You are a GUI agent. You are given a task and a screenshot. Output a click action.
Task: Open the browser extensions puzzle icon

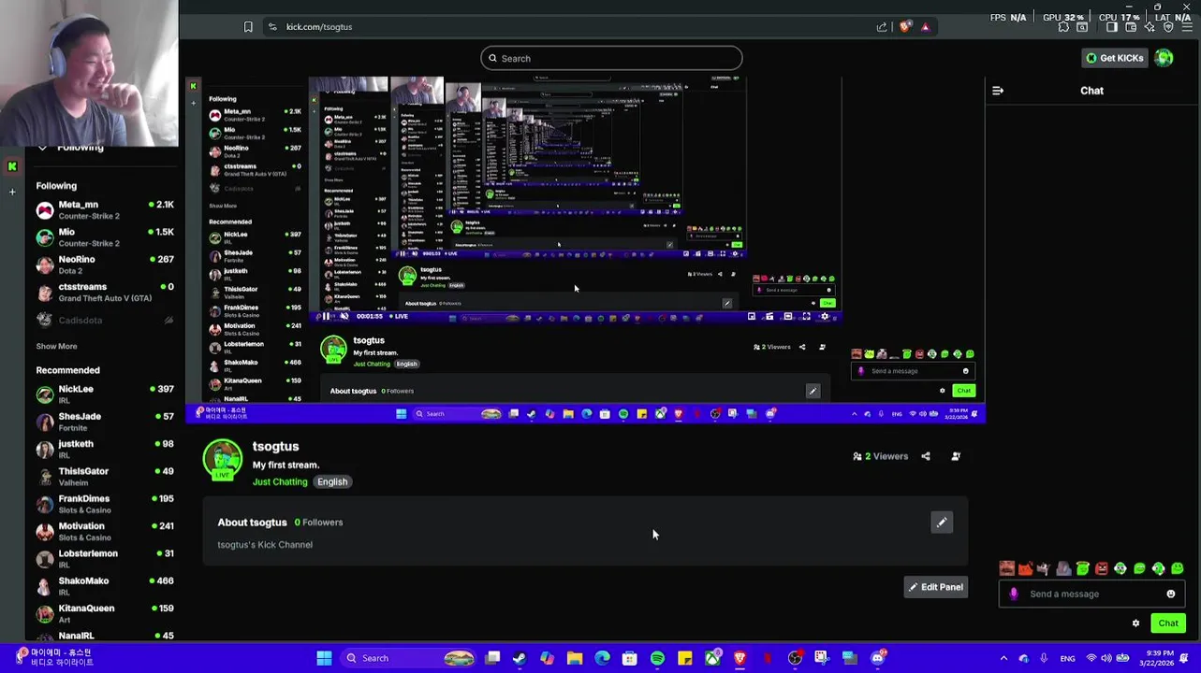[x=1064, y=27]
